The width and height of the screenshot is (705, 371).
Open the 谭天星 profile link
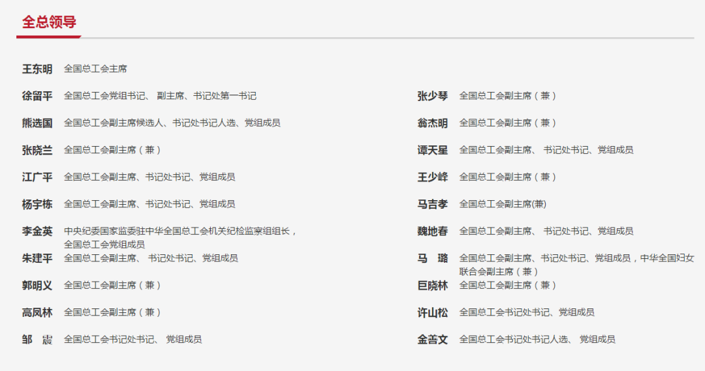coord(433,150)
